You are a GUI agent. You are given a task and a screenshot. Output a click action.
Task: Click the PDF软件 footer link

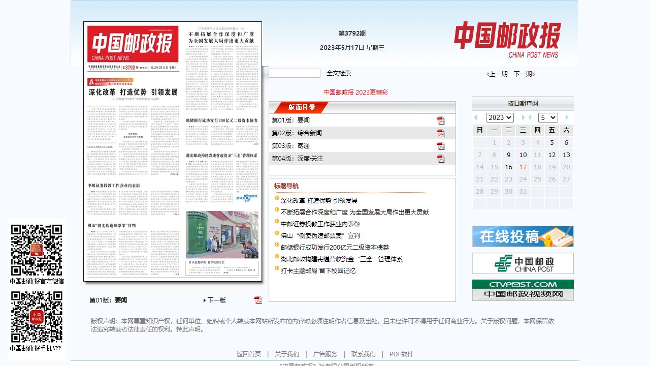tap(402, 354)
